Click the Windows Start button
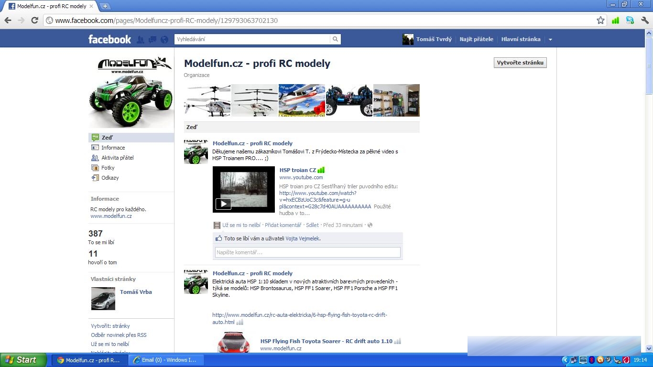Viewport: 653px width, 367px height. click(23, 360)
